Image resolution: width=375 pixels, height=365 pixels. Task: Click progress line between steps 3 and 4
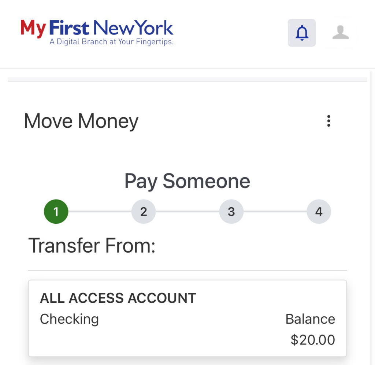click(275, 212)
